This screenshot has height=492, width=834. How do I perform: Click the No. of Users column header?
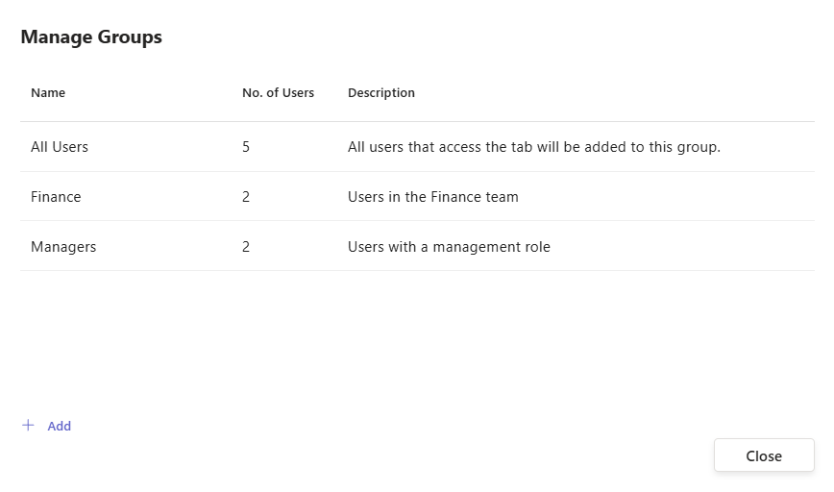point(278,93)
